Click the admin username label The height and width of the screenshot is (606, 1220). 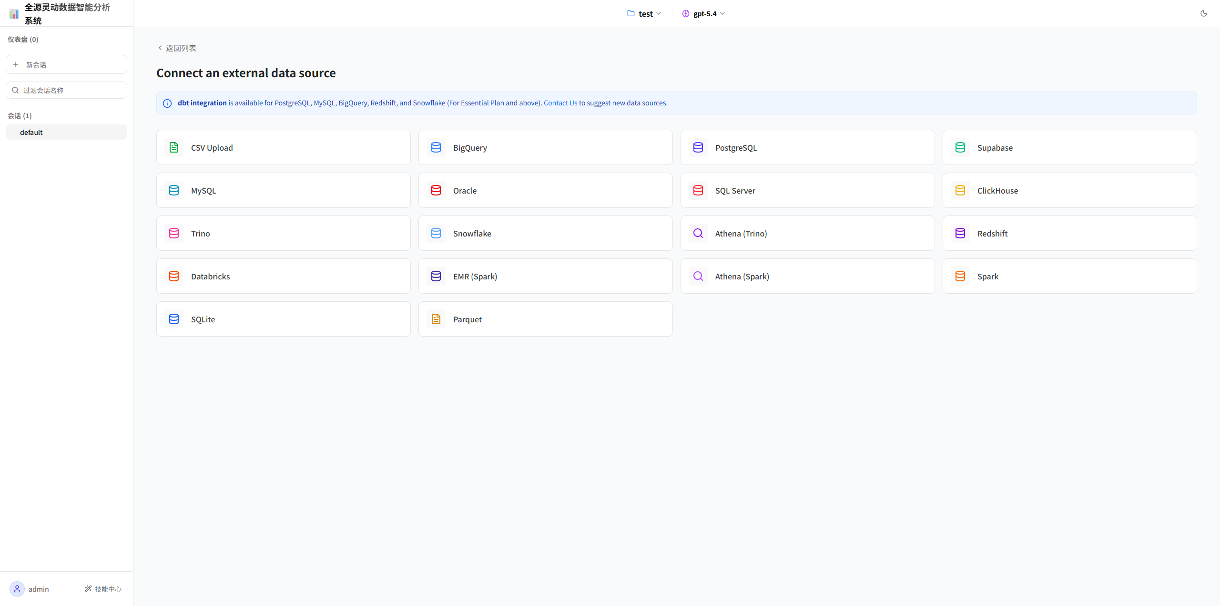[39, 589]
